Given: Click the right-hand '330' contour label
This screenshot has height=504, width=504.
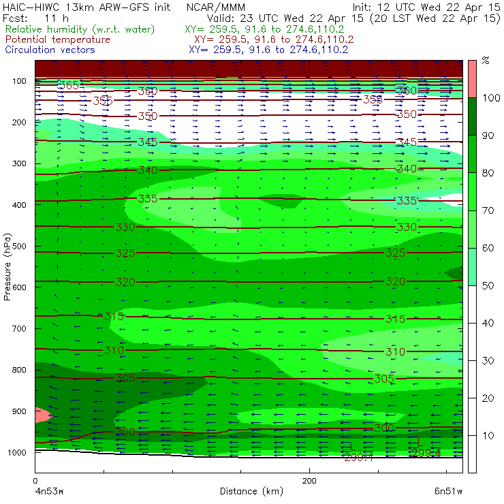Looking at the screenshot, I should [x=407, y=227].
